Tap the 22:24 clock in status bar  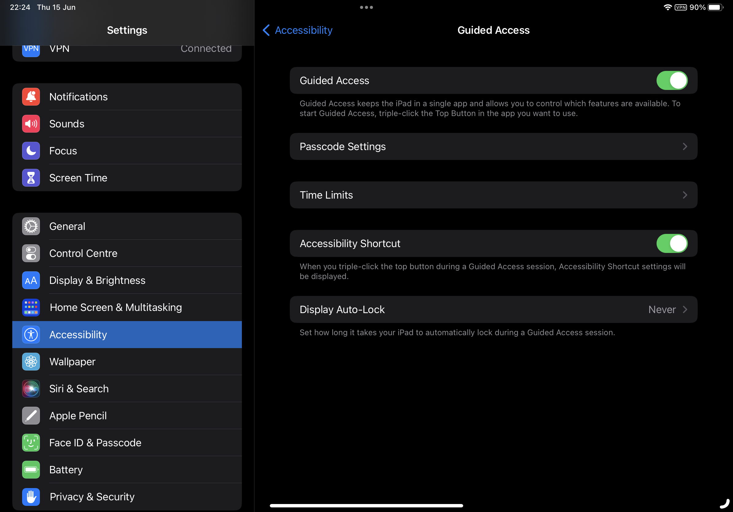20,7
